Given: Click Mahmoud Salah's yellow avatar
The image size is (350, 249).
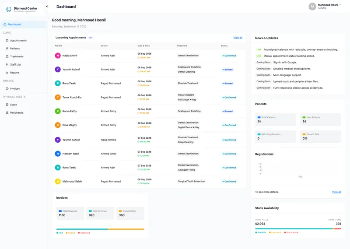Looking at the screenshot, I should click(x=58, y=181).
